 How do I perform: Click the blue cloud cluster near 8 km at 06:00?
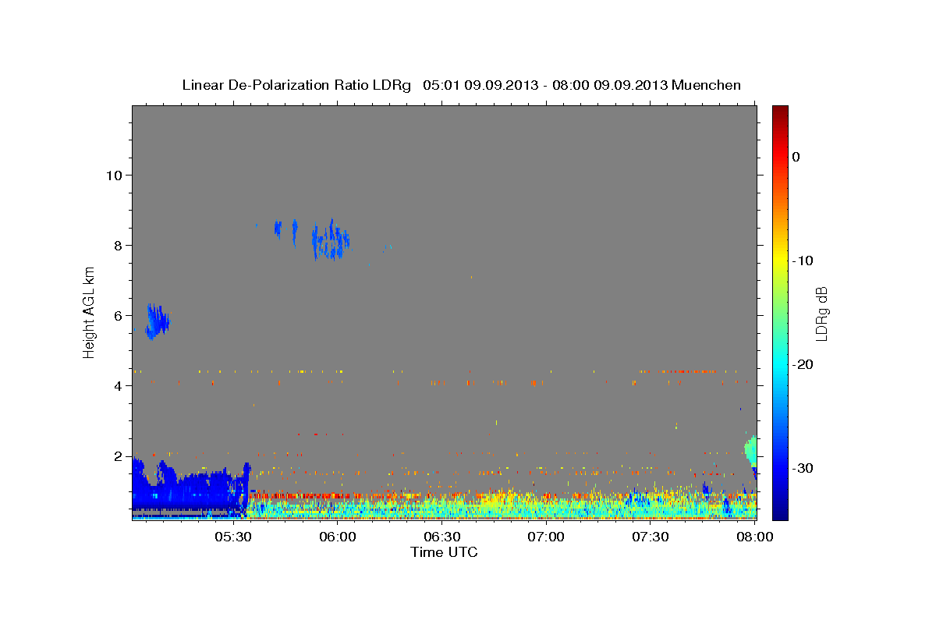[x=331, y=240]
